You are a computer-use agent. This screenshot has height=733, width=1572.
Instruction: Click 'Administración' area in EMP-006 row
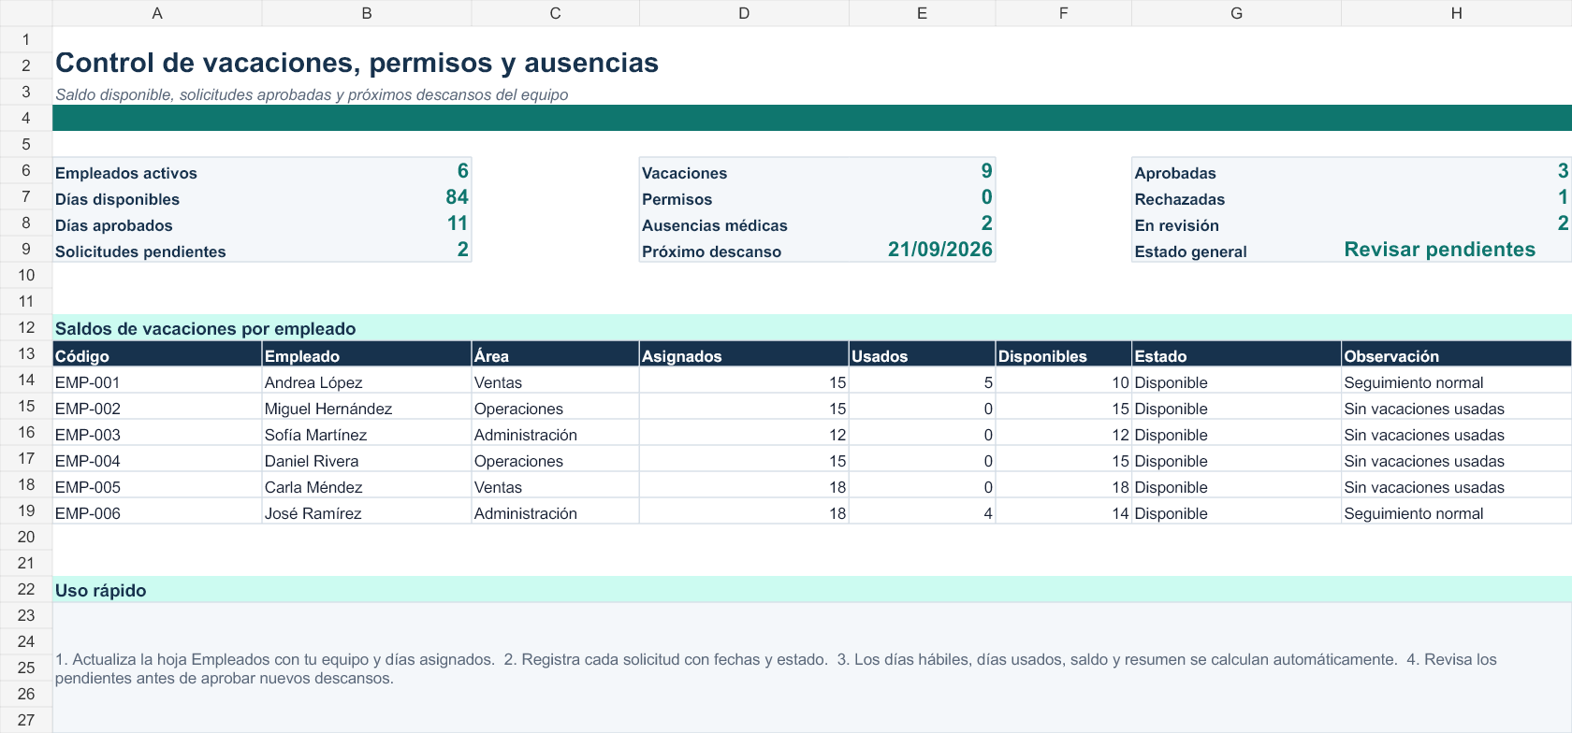[x=525, y=513]
